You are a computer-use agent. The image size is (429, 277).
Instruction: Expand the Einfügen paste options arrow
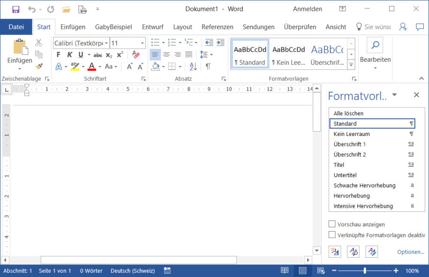(20, 68)
